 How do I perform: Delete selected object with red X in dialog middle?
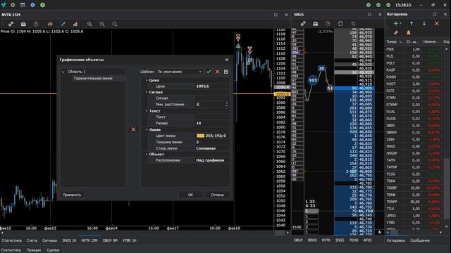tap(133, 129)
